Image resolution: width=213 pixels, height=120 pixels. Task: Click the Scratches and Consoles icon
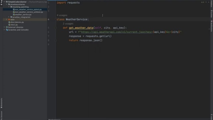click(x=7, y=30)
